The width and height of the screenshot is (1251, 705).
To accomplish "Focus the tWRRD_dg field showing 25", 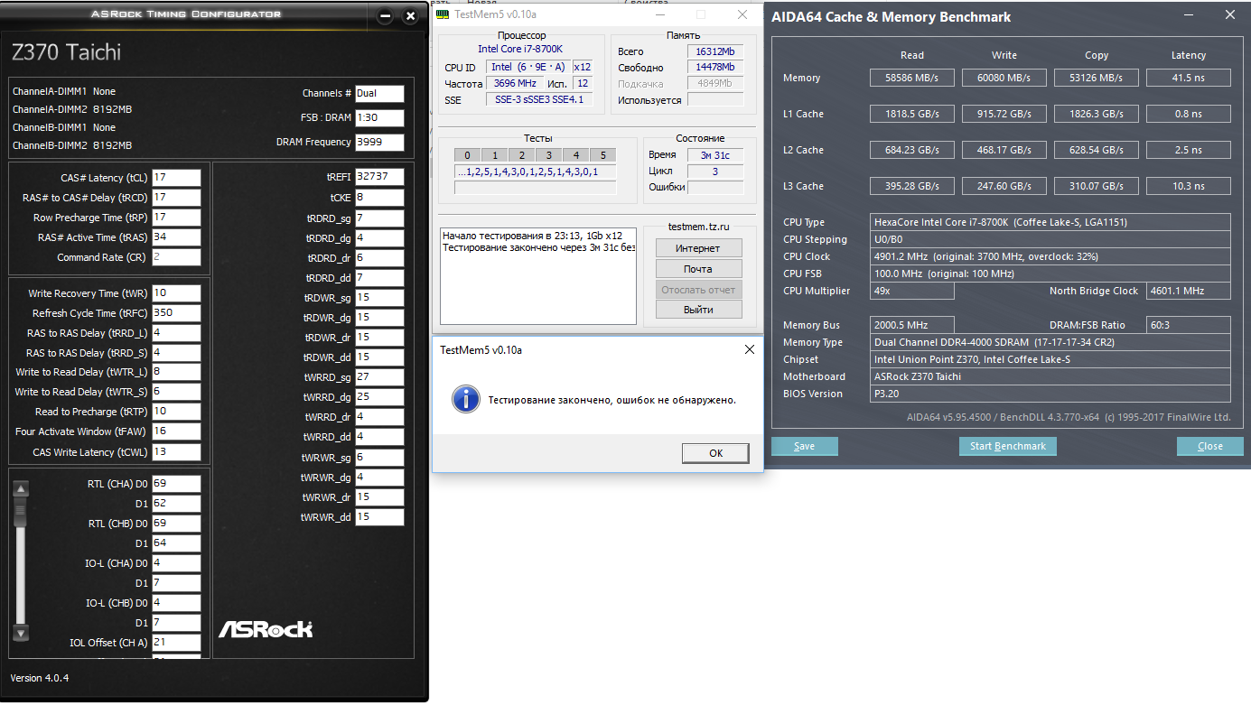I will pyautogui.click(x=379, y=397).
